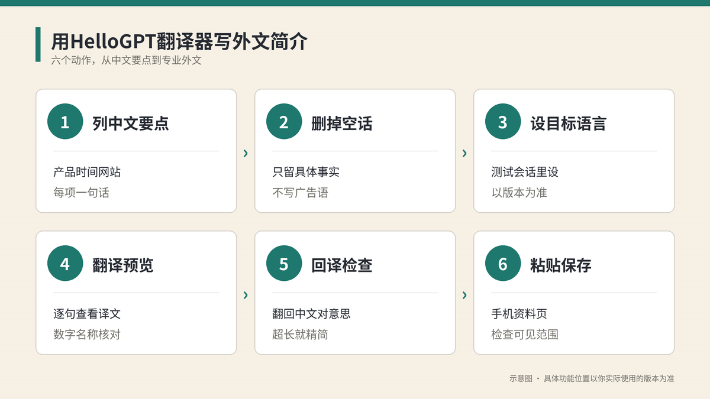Screen dimensions: 710x399
Task: Click the subtitle 六个动作，从中文要点到专业外文
Action: pos(127,60)
